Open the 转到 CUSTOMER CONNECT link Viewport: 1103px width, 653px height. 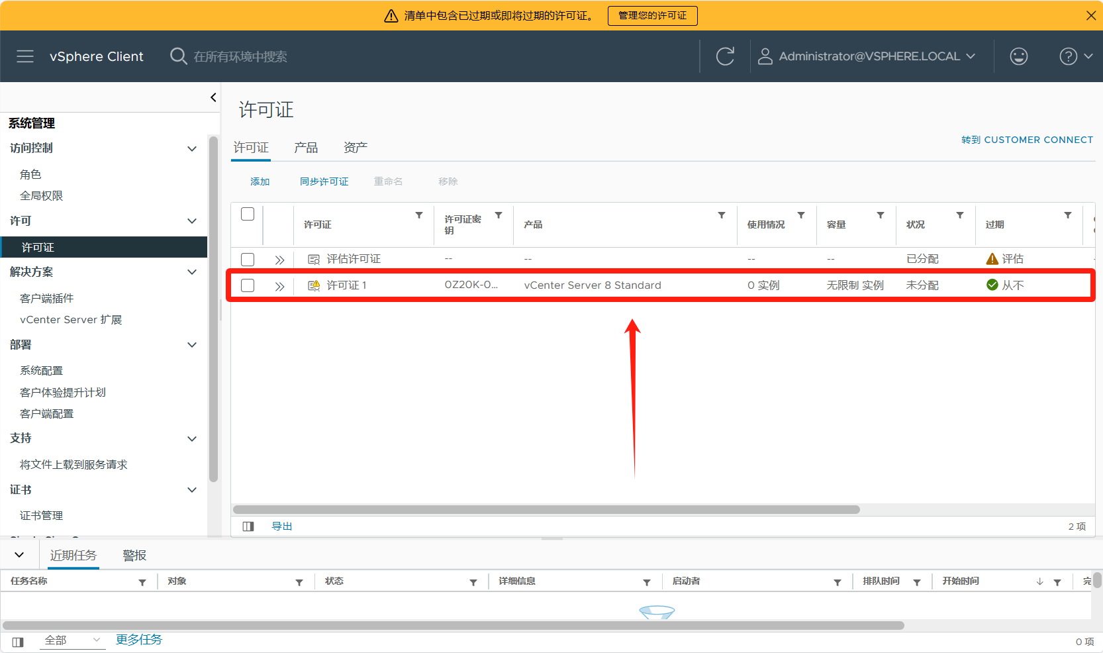pos(1027,140)
